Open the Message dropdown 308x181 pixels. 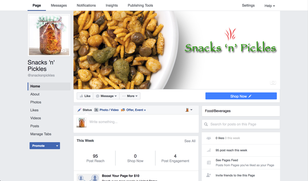pos(106,96)
